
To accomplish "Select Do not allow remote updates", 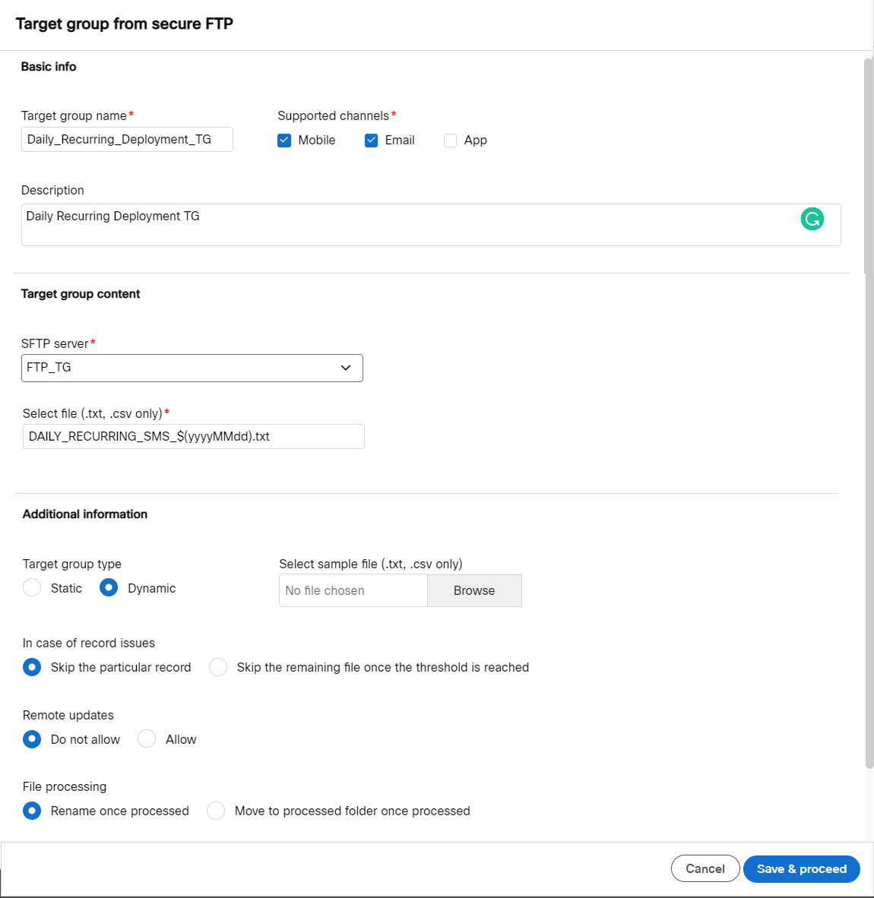I will (32, 739).
